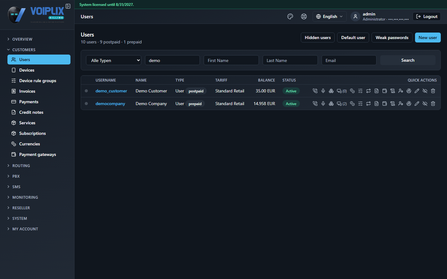Click the coins icon for democompany
447x279 pixels.
[x=352, y=104]
